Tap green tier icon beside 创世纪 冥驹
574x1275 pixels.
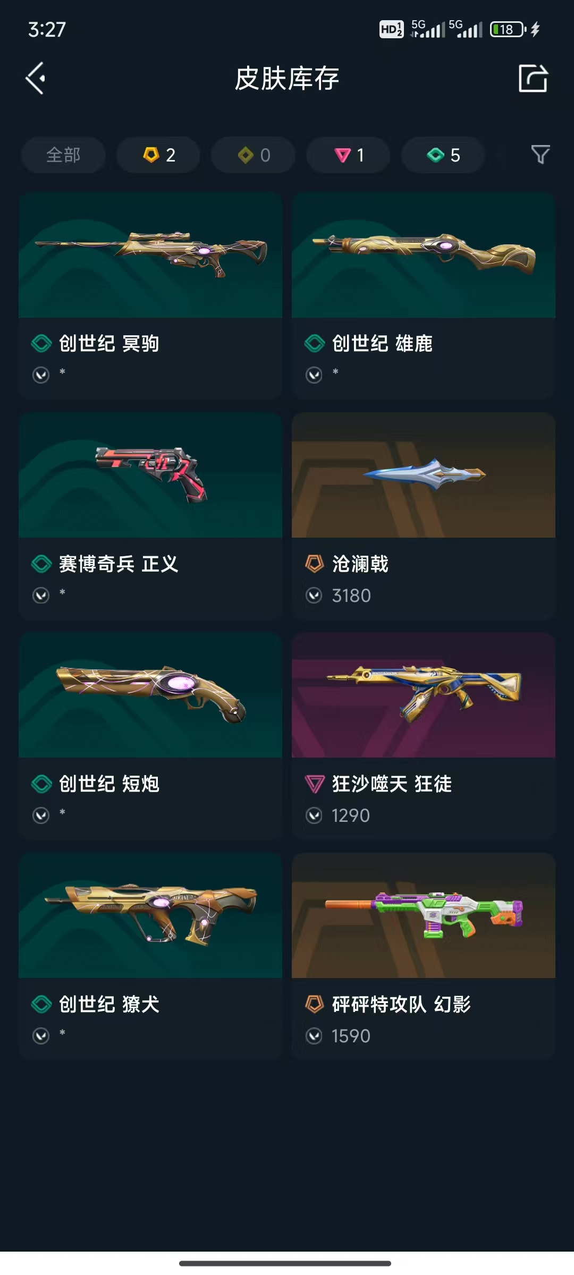pos(41,343)
